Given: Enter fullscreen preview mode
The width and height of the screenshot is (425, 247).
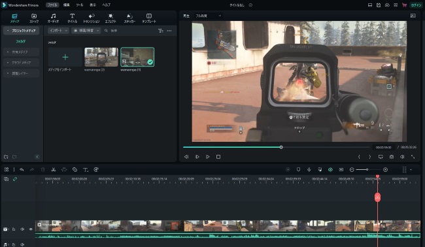Looking at the screenshot, I should [x=413, y=157].
